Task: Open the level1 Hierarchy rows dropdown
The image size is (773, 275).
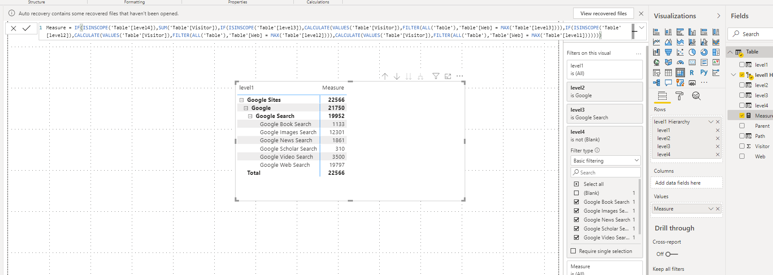Action: (710, 122)
